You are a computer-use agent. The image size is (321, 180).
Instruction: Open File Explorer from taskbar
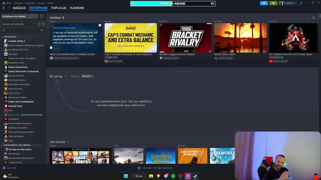point(151,176)
